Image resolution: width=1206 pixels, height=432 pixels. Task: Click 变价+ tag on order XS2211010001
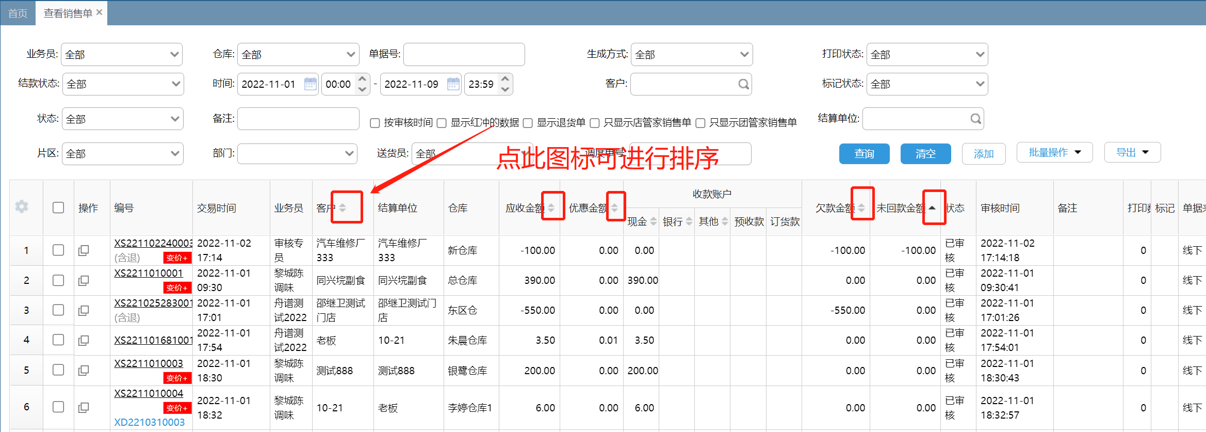(x=177, y=287)
